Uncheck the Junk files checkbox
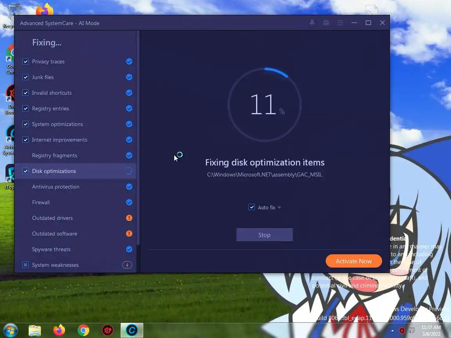This screenshot has width=451, height=338. tap(25, 77)
